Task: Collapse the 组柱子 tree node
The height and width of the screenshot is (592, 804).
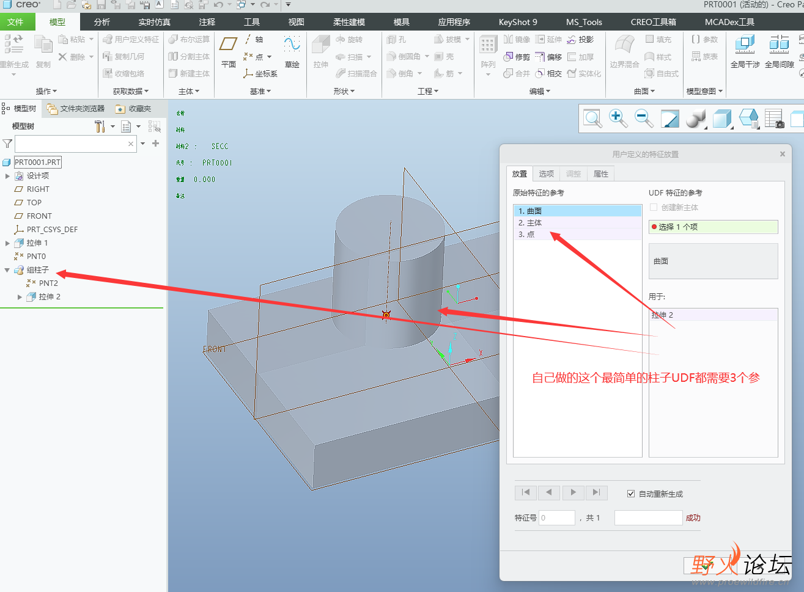Action: click(7, 270)
